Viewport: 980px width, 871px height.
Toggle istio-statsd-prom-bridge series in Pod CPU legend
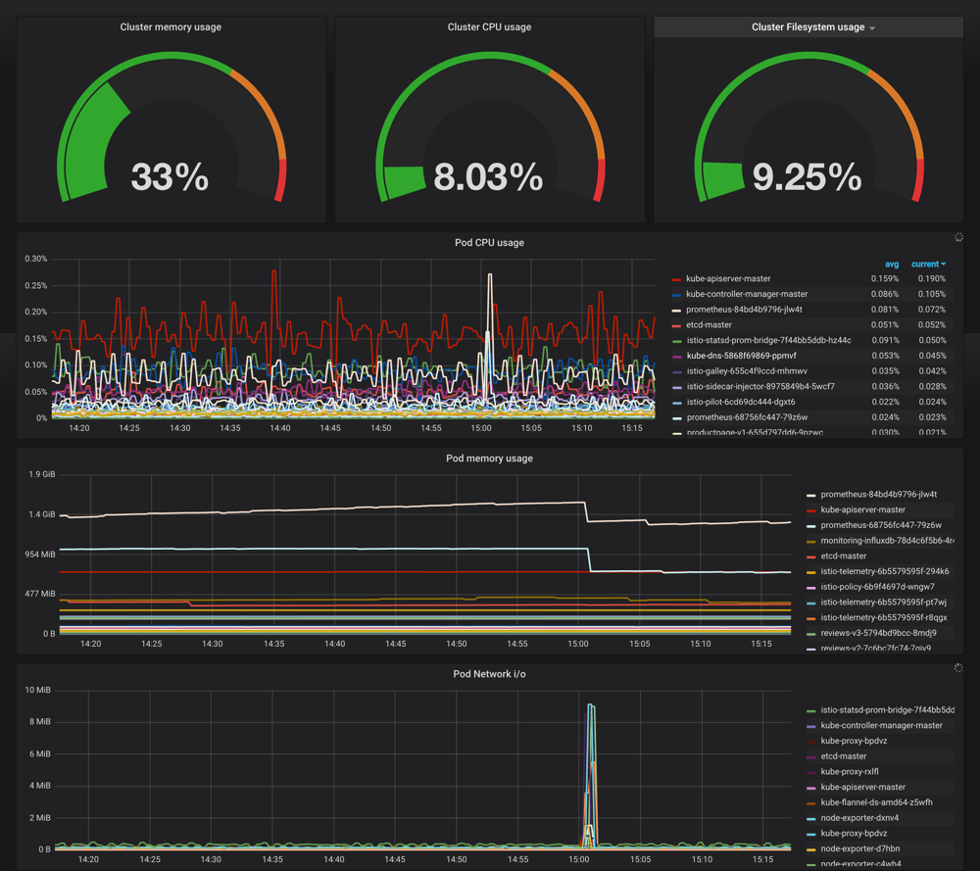(768, 340)
